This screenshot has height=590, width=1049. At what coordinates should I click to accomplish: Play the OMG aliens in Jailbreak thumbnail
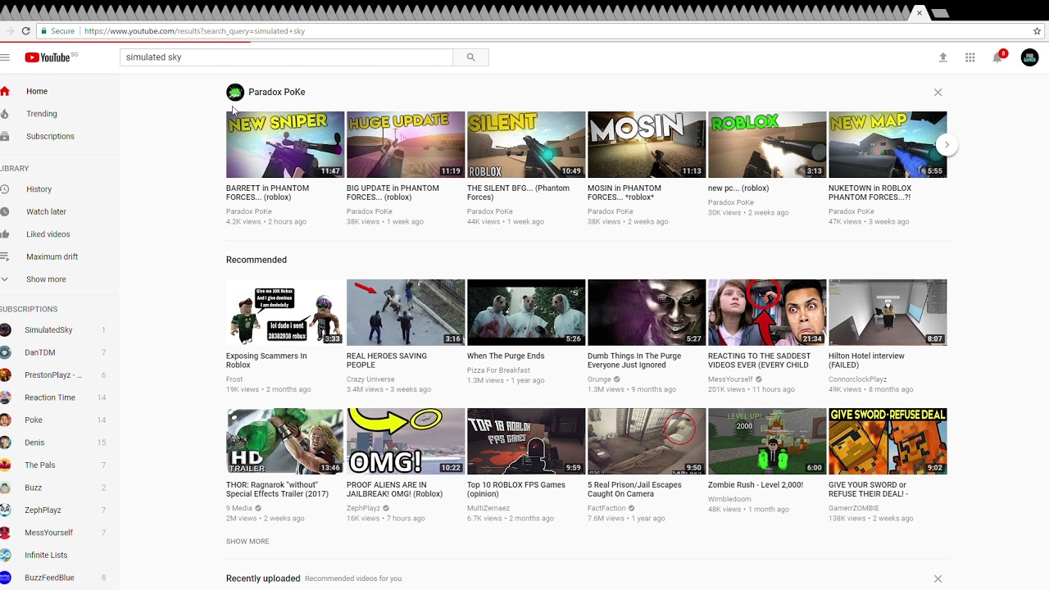coord(406,441)
